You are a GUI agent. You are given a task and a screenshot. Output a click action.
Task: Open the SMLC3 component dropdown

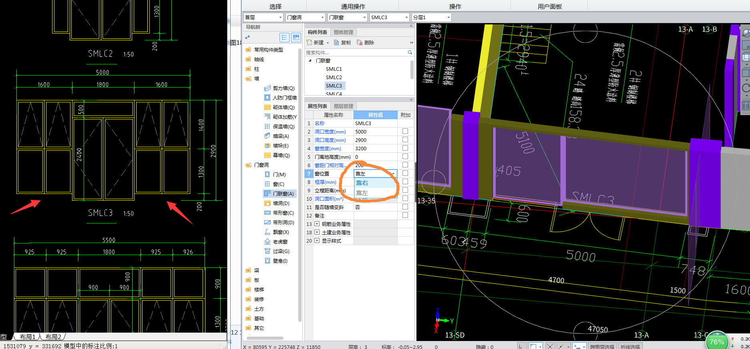click(x=406, y=18)
